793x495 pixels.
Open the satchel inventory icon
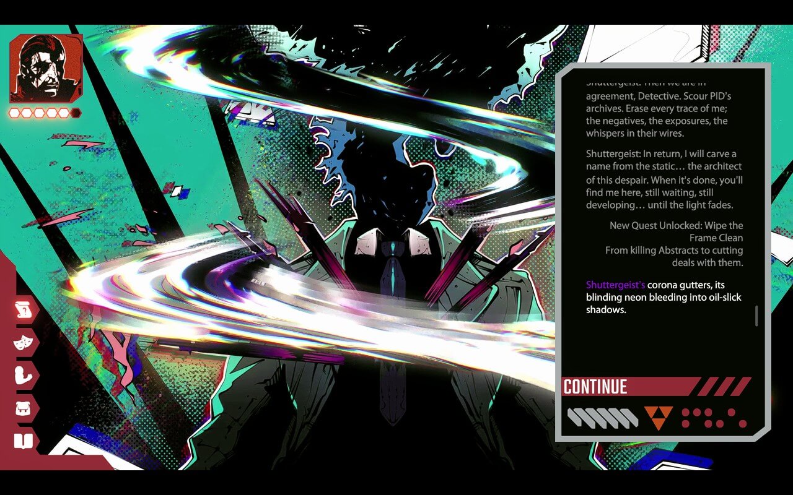(24, 410)
